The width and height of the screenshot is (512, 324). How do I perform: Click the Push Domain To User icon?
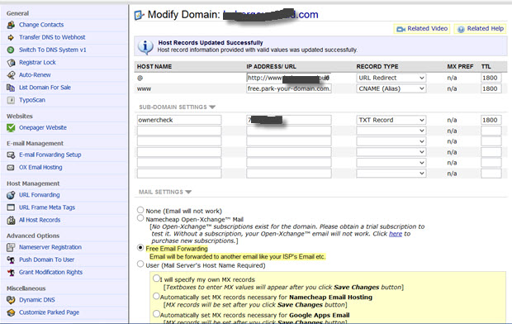coord(11,260)
